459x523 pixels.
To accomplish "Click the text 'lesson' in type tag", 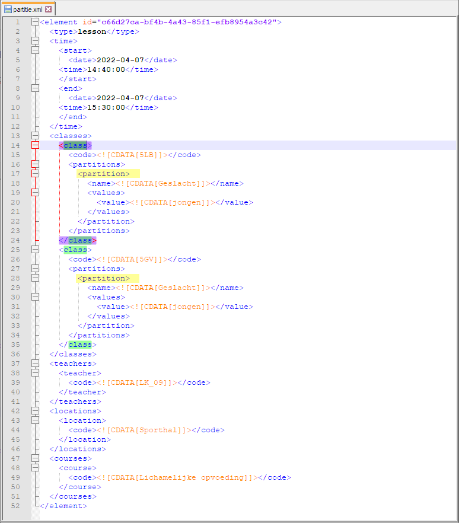I will (x=92, y=31).
